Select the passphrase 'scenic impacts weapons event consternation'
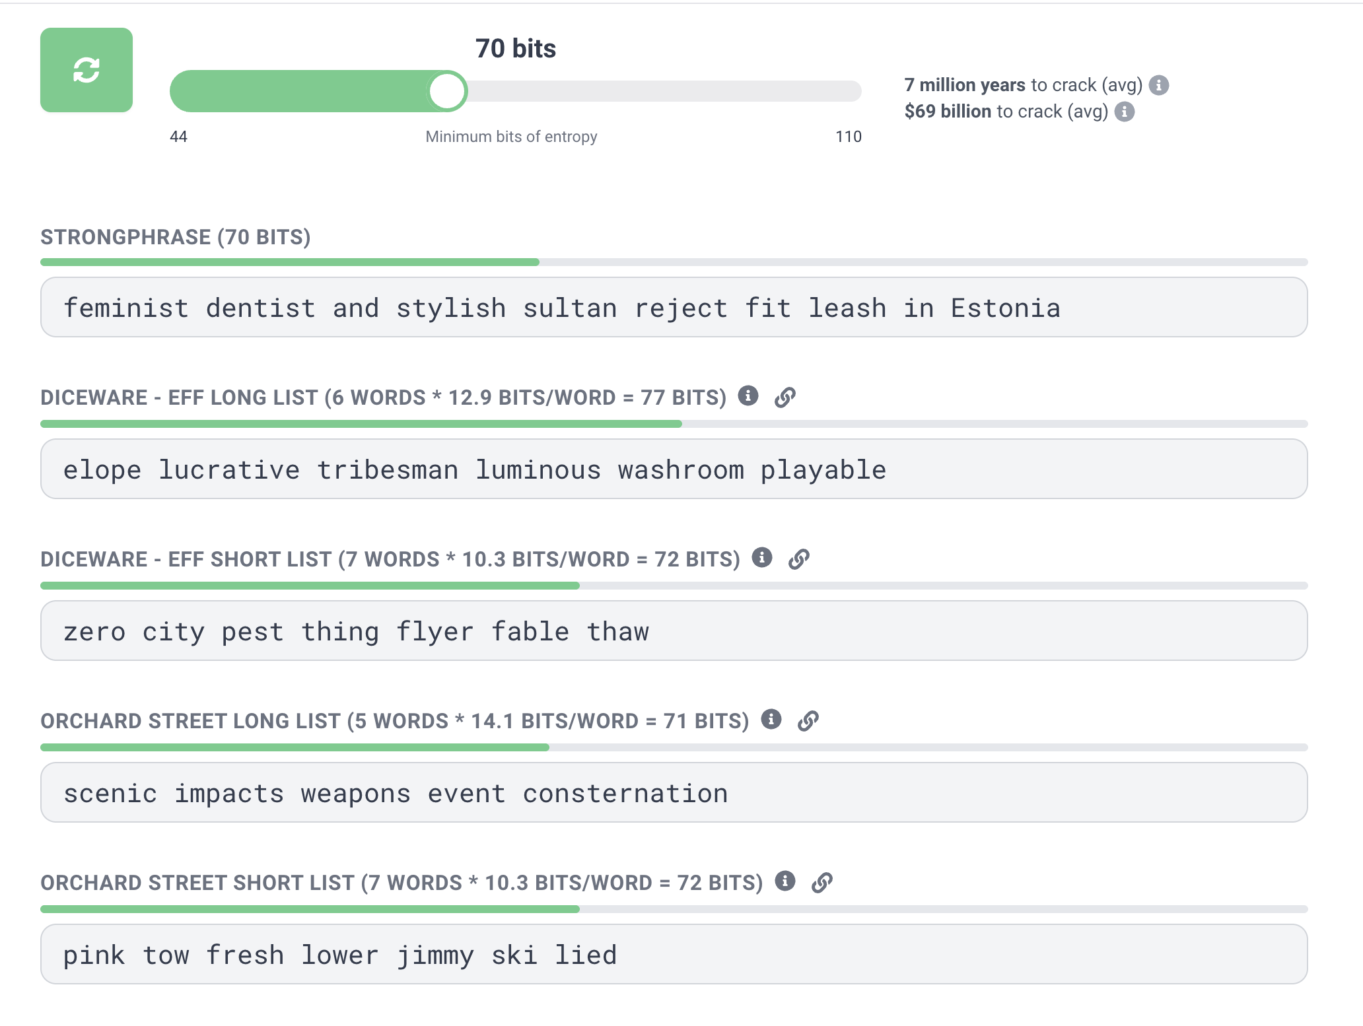The image size is (1363, 1026). point(674,792)
